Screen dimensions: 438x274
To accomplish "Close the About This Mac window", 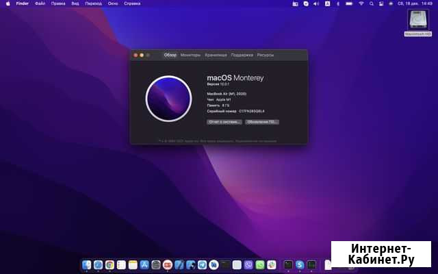I will click(136, 55).
